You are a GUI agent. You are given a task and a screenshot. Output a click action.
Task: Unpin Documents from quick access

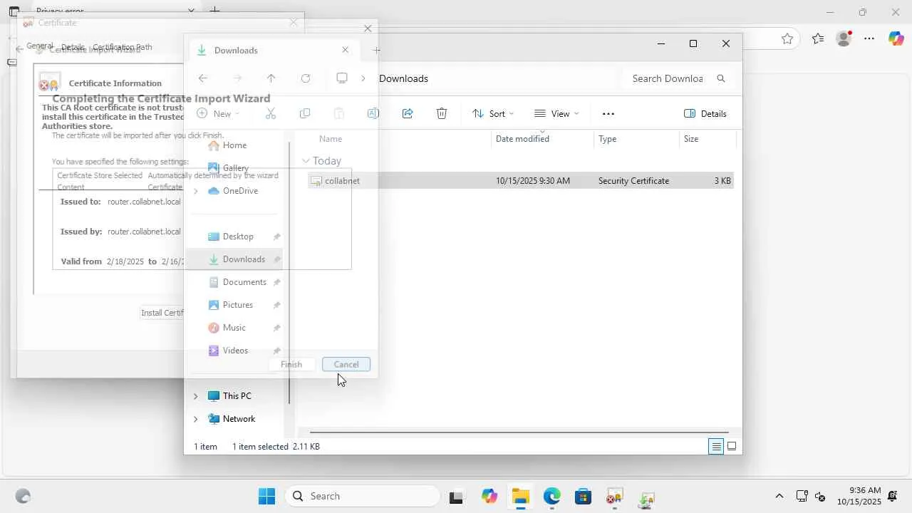(x=277, y=282)
